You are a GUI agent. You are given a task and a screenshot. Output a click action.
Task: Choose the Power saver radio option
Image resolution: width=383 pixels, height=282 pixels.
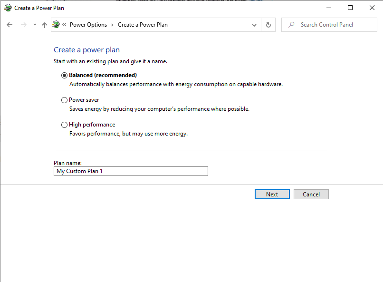coord(65,100)
